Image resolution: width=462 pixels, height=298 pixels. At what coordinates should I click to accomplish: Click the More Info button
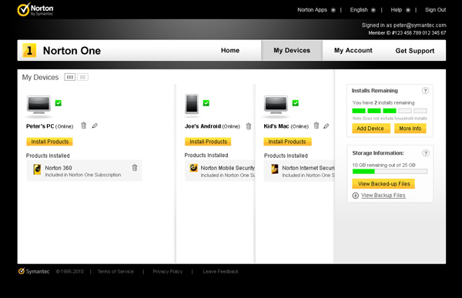[x=410, y=129]
